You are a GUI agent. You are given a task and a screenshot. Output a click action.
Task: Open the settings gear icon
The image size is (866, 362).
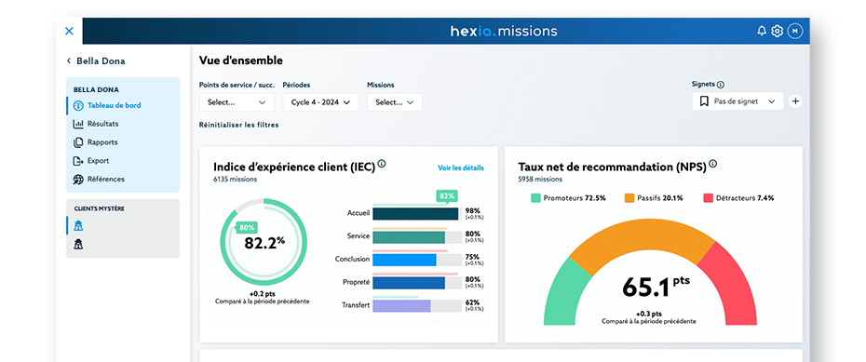(x=778, y=31)
